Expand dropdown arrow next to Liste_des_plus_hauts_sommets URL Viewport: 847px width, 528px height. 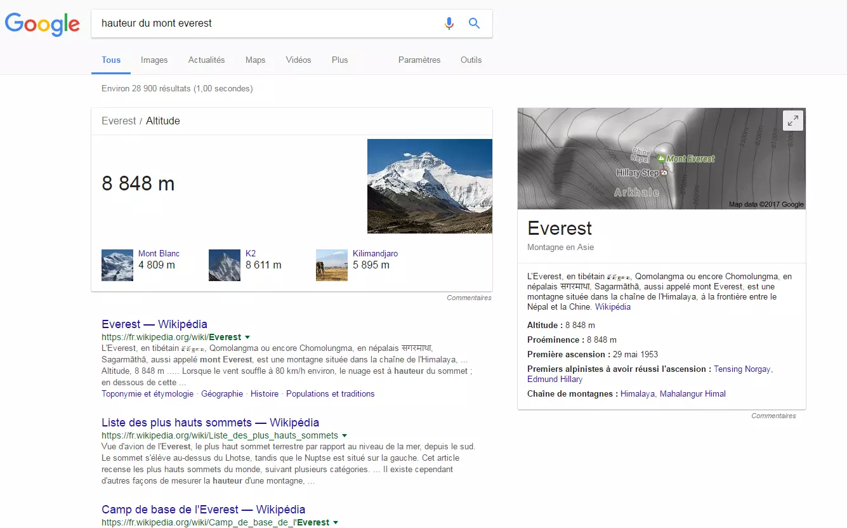(x=345, y=436)
